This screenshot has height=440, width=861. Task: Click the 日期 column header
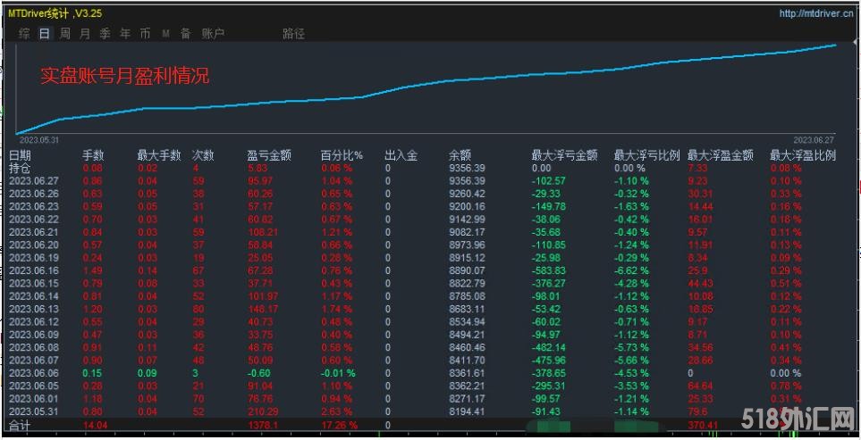20,155
